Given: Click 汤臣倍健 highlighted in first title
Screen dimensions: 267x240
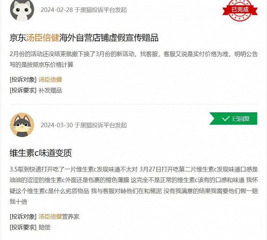Looking at the screenshot, I should 43,38.
